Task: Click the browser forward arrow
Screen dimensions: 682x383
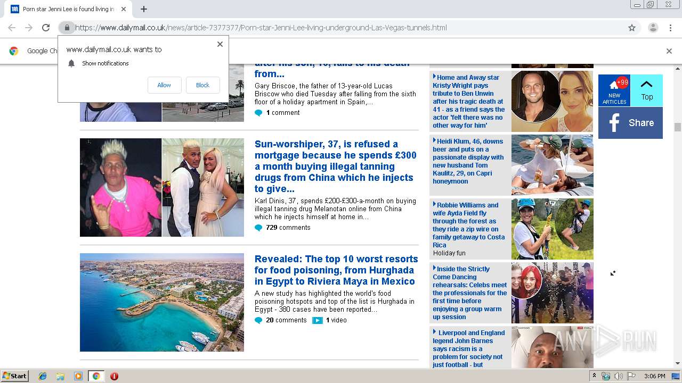Action: 29,28
